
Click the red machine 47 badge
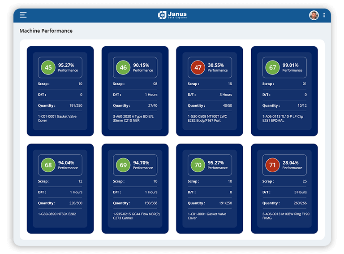click(x=198, y=68)
